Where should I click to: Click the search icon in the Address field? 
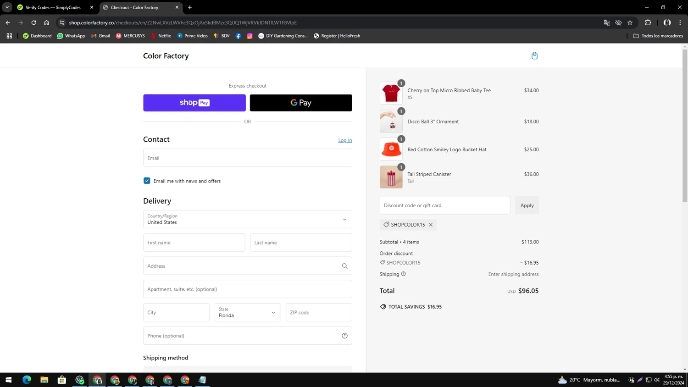point(344,266)
